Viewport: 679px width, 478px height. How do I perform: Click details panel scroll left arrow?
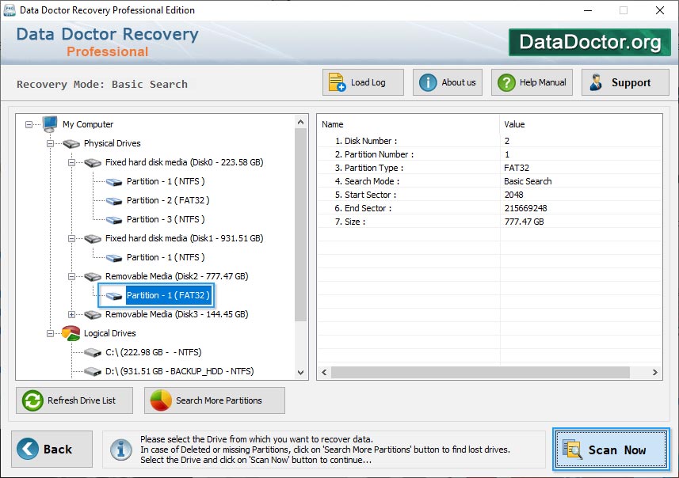(x=324, y=372)
